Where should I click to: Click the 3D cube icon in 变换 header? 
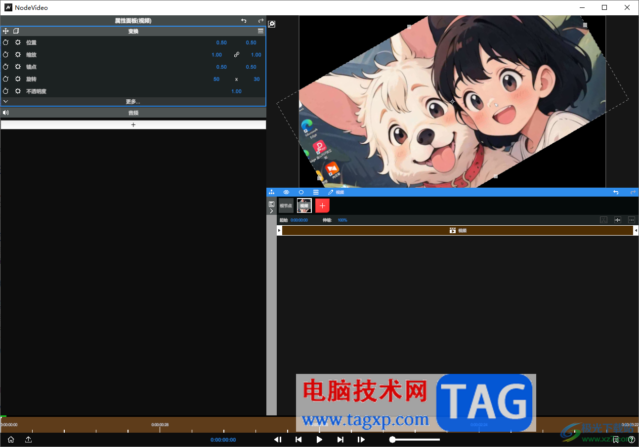coord(16,31)
